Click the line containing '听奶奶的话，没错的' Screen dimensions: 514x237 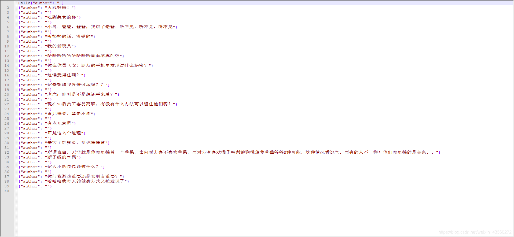tap(57, 37)
